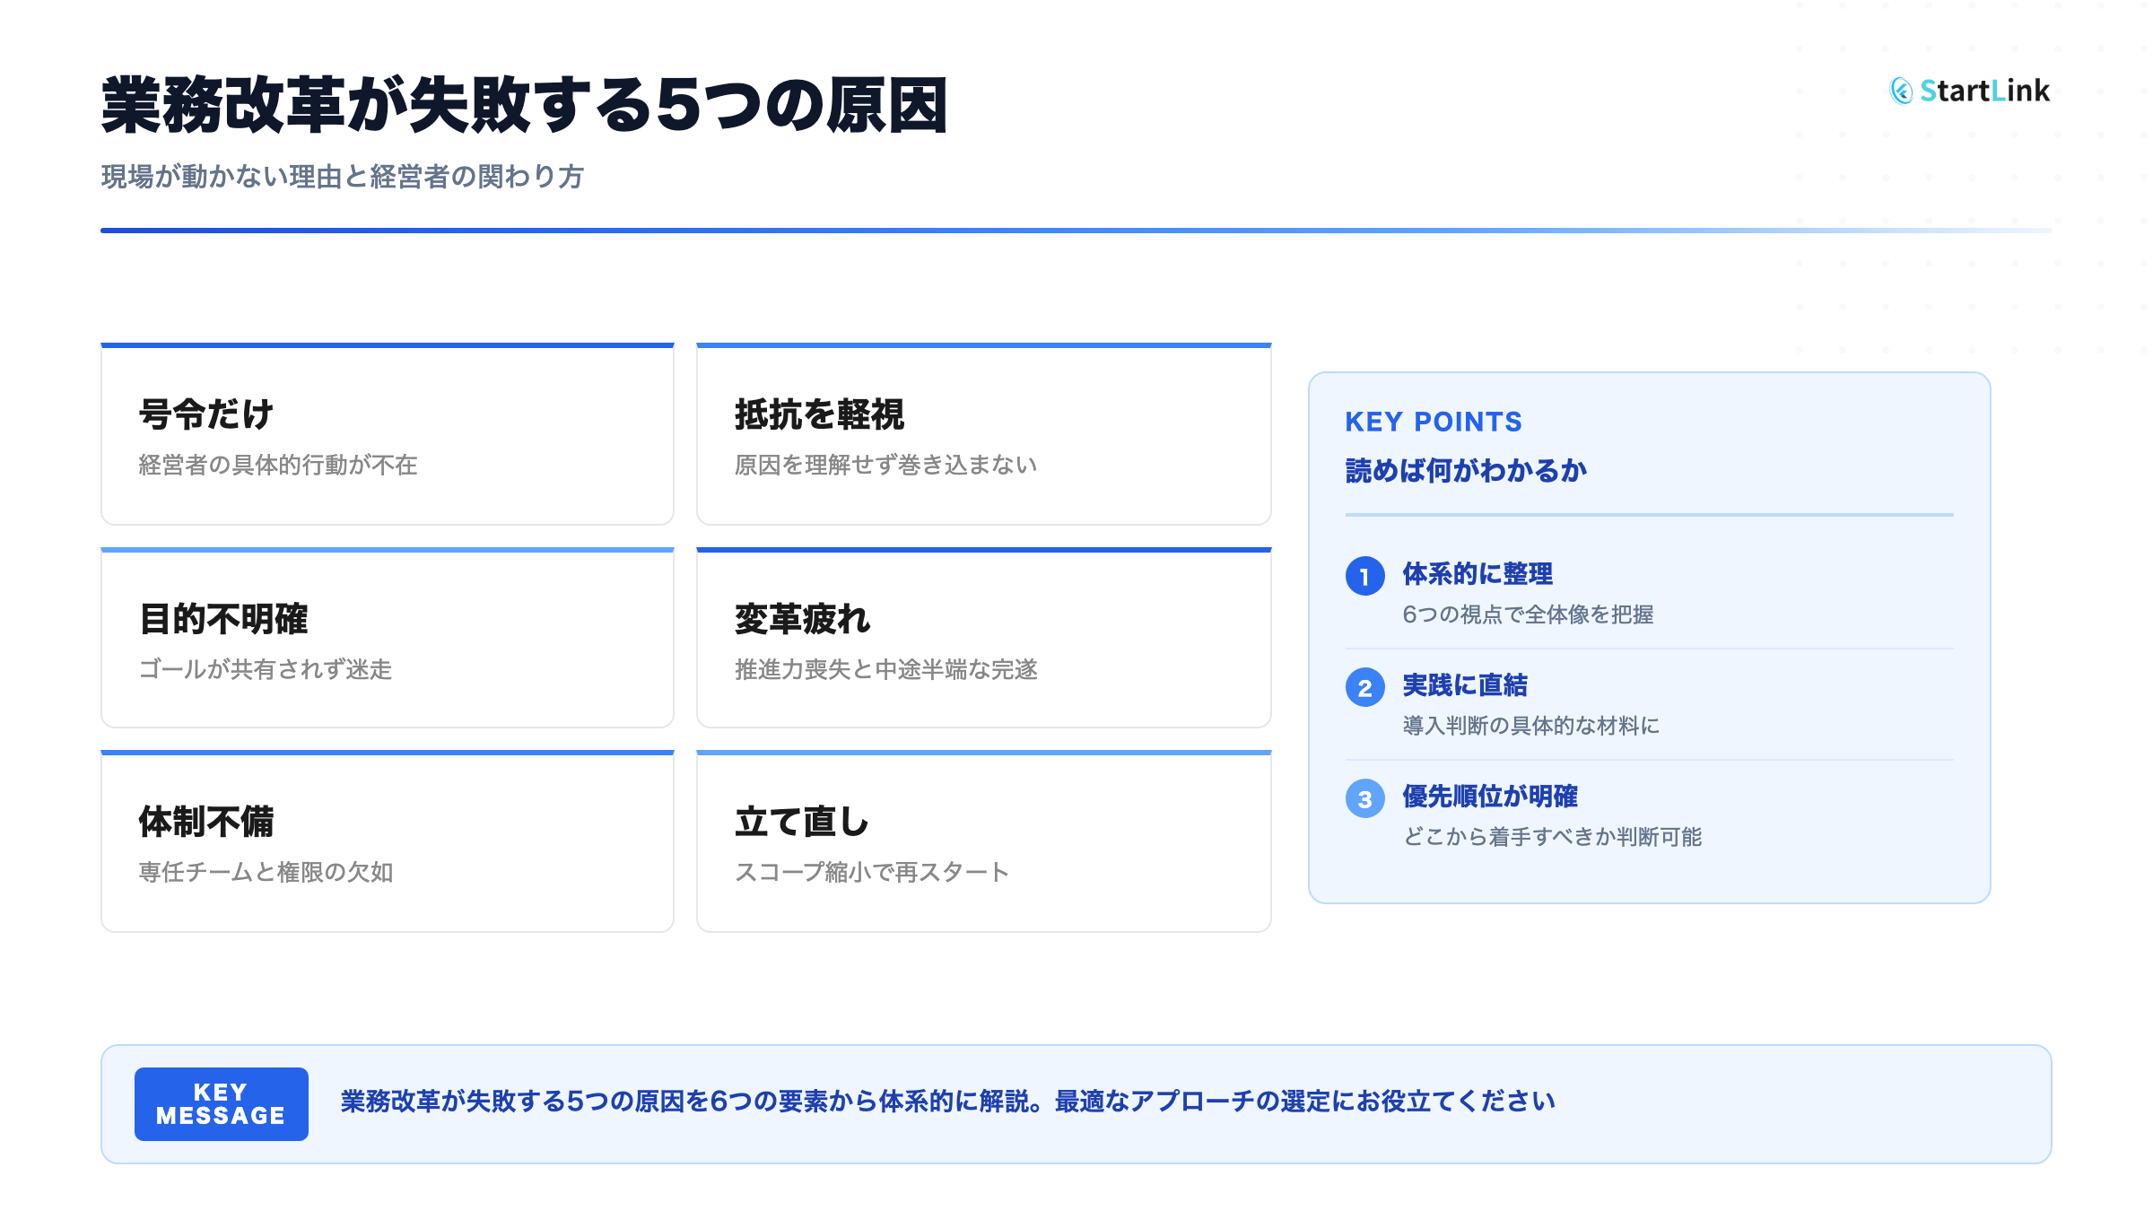Choose the 変革疲れ card
The image size is (2153, 1211).
(x=983, y=639)
